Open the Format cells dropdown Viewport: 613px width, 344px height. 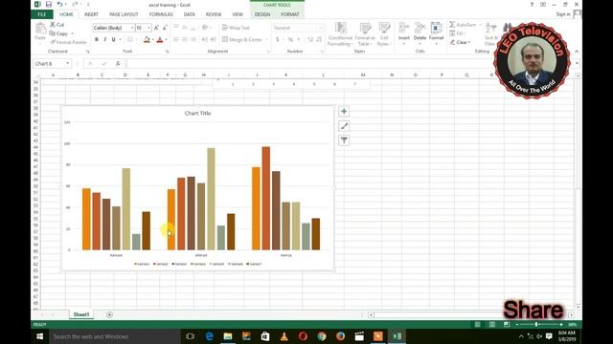click(x=437, y=43)
